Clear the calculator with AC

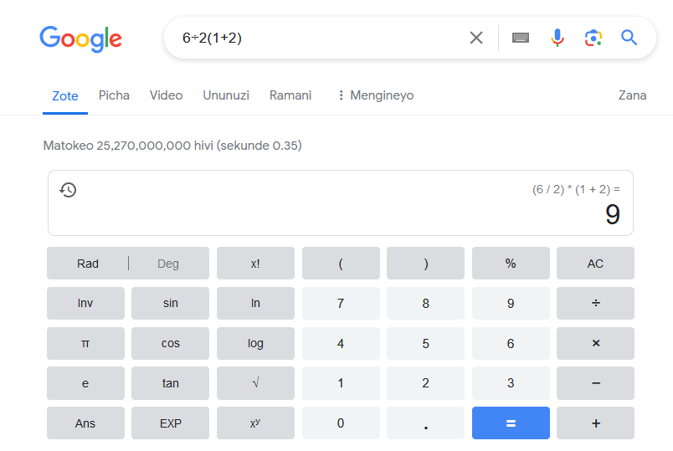pos(595,264)
